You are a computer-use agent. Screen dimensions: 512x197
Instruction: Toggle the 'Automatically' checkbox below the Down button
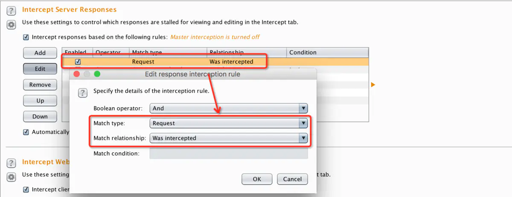pos(26,132)
